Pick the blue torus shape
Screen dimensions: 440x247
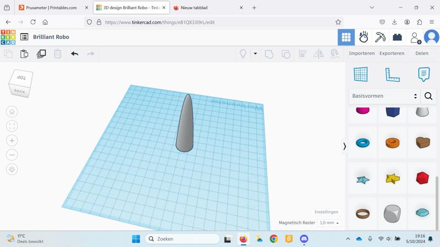pos(363,143)
